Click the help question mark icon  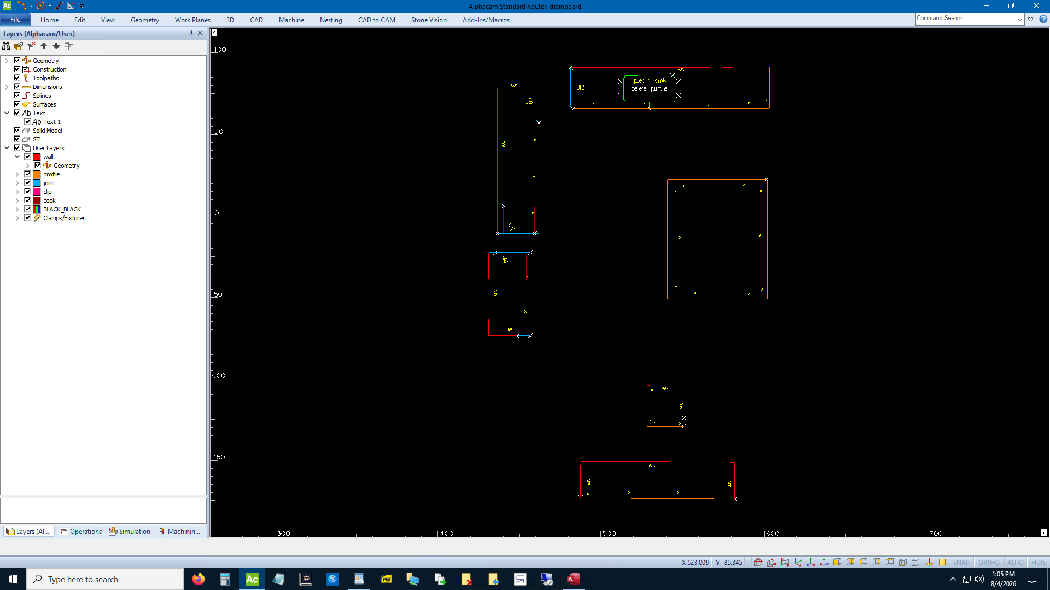click(1043, 19)
